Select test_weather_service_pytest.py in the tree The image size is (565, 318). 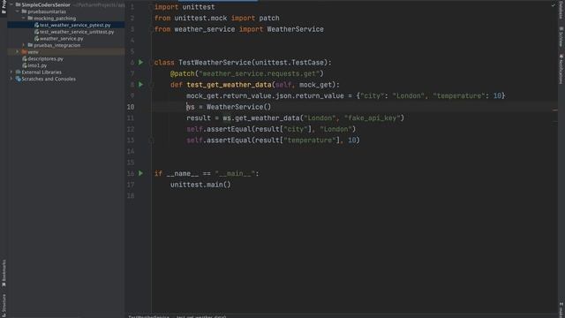click(x=75, y=26)
